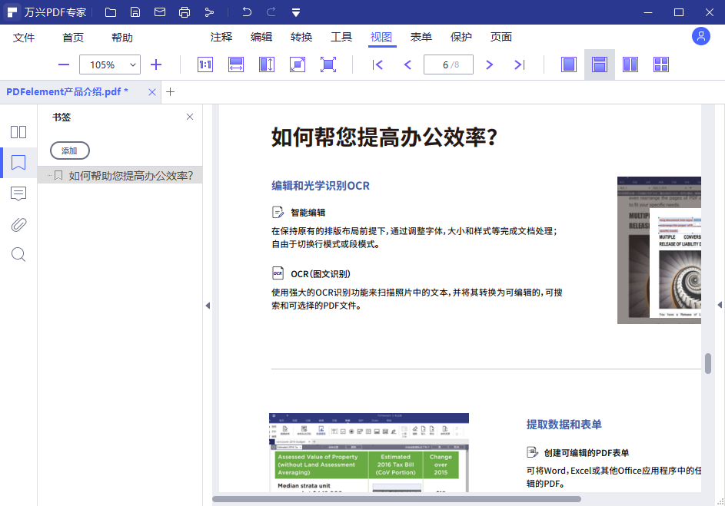The height and width of the screenshot is (506, 725).
Task: Select the 1:1 actual size zoom icon
Action: point(205,64)
